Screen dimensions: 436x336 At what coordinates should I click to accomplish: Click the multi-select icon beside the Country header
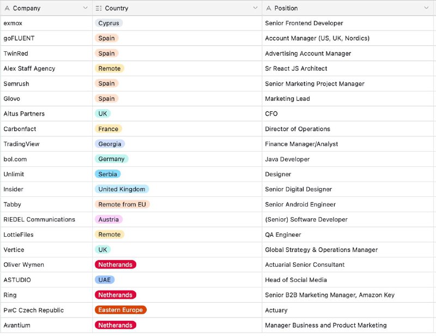[99, 8]
